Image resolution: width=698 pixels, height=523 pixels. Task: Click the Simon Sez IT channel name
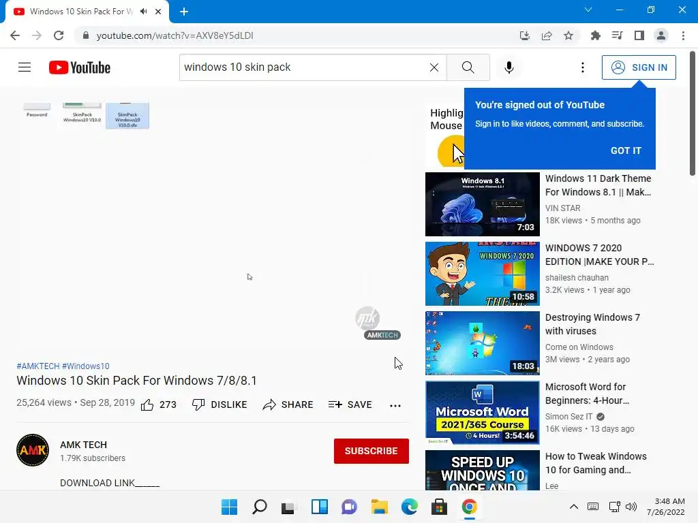(569, 416)
